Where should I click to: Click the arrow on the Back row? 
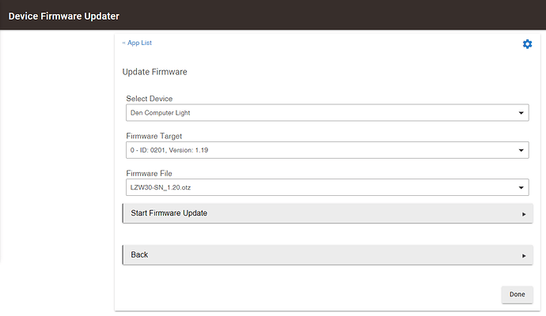click(x=524, y=256)
